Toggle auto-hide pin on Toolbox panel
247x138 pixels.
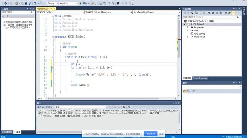click(x=30, y=8)
